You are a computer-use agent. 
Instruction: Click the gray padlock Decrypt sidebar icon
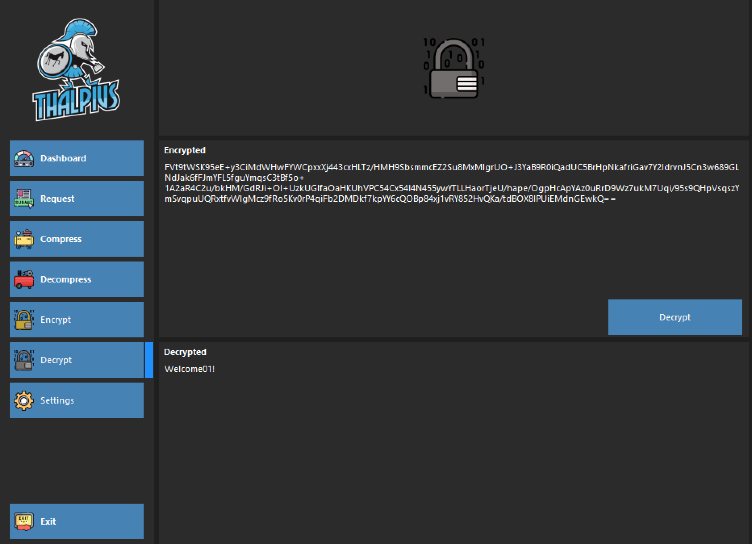click(x=24, y=360)
